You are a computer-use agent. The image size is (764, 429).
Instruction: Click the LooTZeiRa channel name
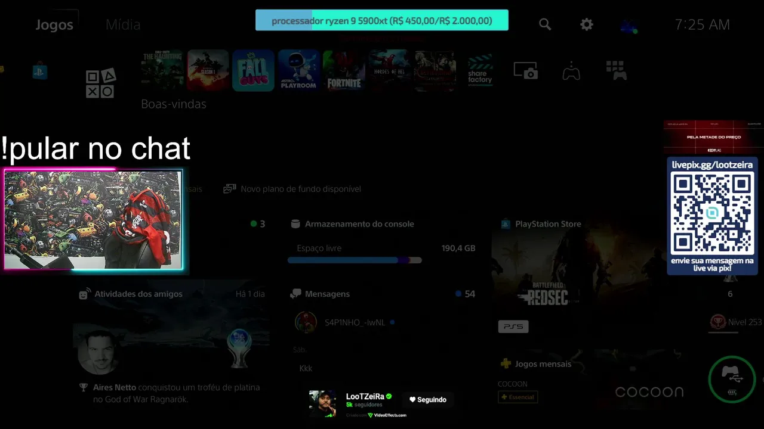pos(365,396)
